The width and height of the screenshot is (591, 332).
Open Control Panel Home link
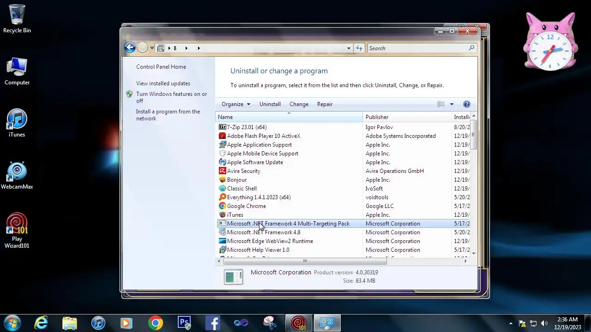coord(161,67)
